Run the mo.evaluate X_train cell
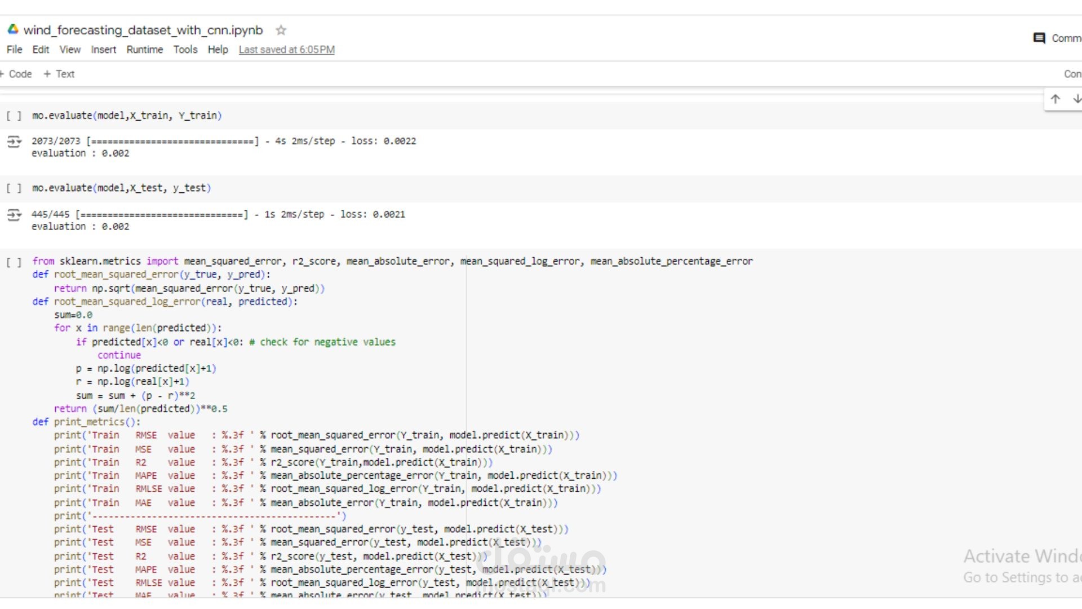Screen dimensions: 1082x609 [14, 116]
